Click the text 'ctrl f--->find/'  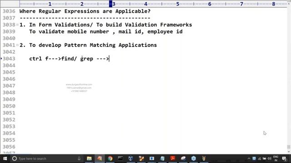click(x=53, y=59)
